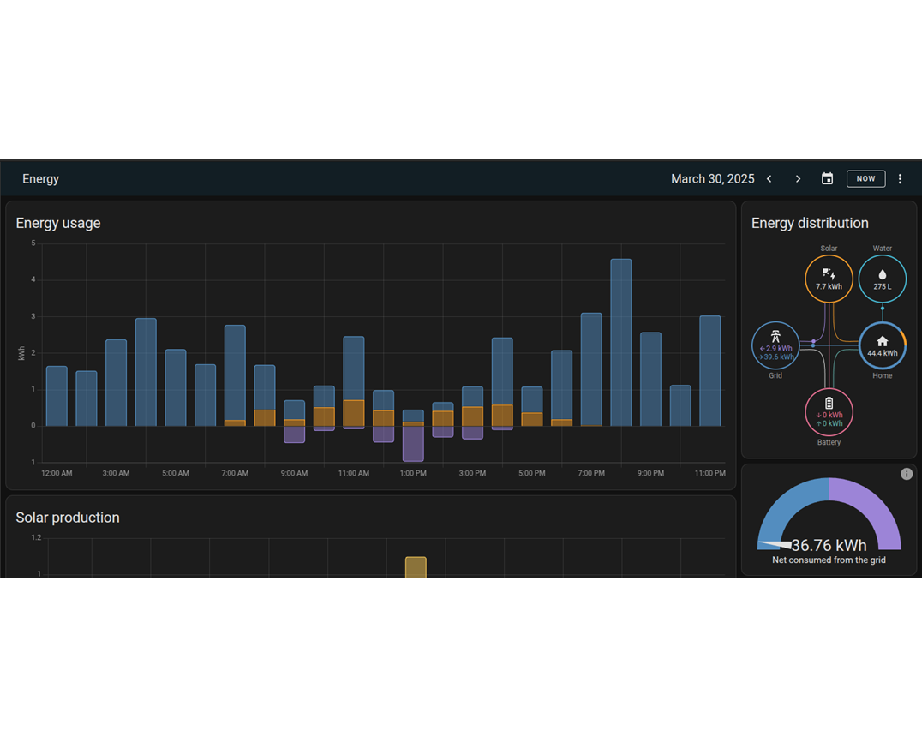Click the Battery circle icon
Screen dimensions: 922x737
[829, 411]
